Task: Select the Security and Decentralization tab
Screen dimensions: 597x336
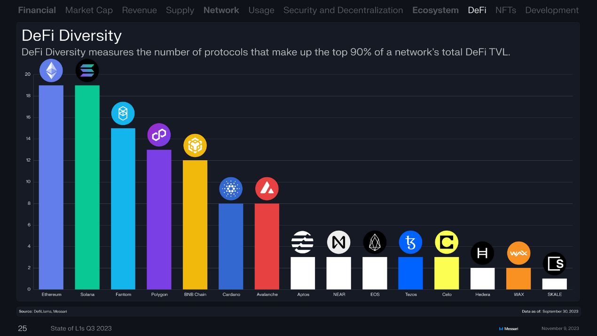Action: pos(343,10)
